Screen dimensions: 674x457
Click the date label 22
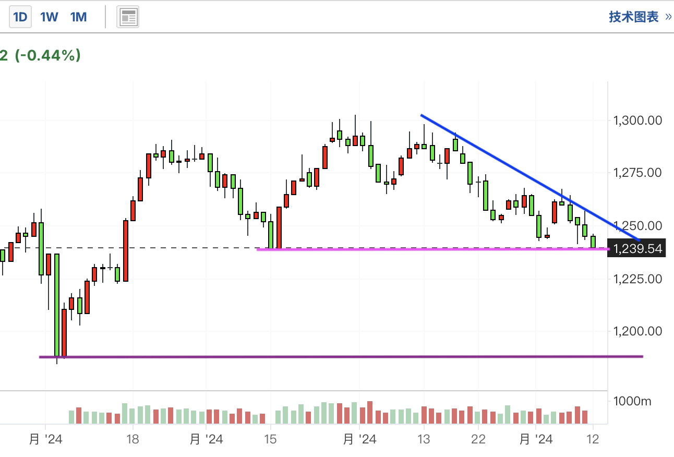(478, 439)
